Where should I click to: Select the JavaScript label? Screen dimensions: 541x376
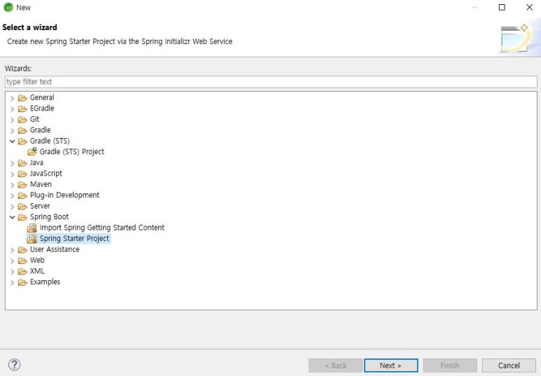tap(46, 174)
